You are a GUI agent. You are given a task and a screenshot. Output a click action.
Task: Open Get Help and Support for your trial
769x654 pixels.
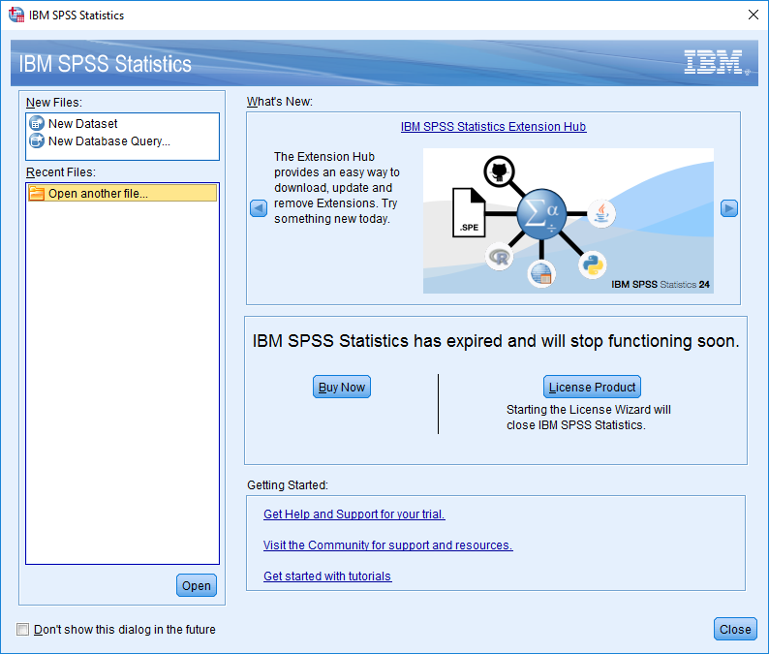point(354,514)
